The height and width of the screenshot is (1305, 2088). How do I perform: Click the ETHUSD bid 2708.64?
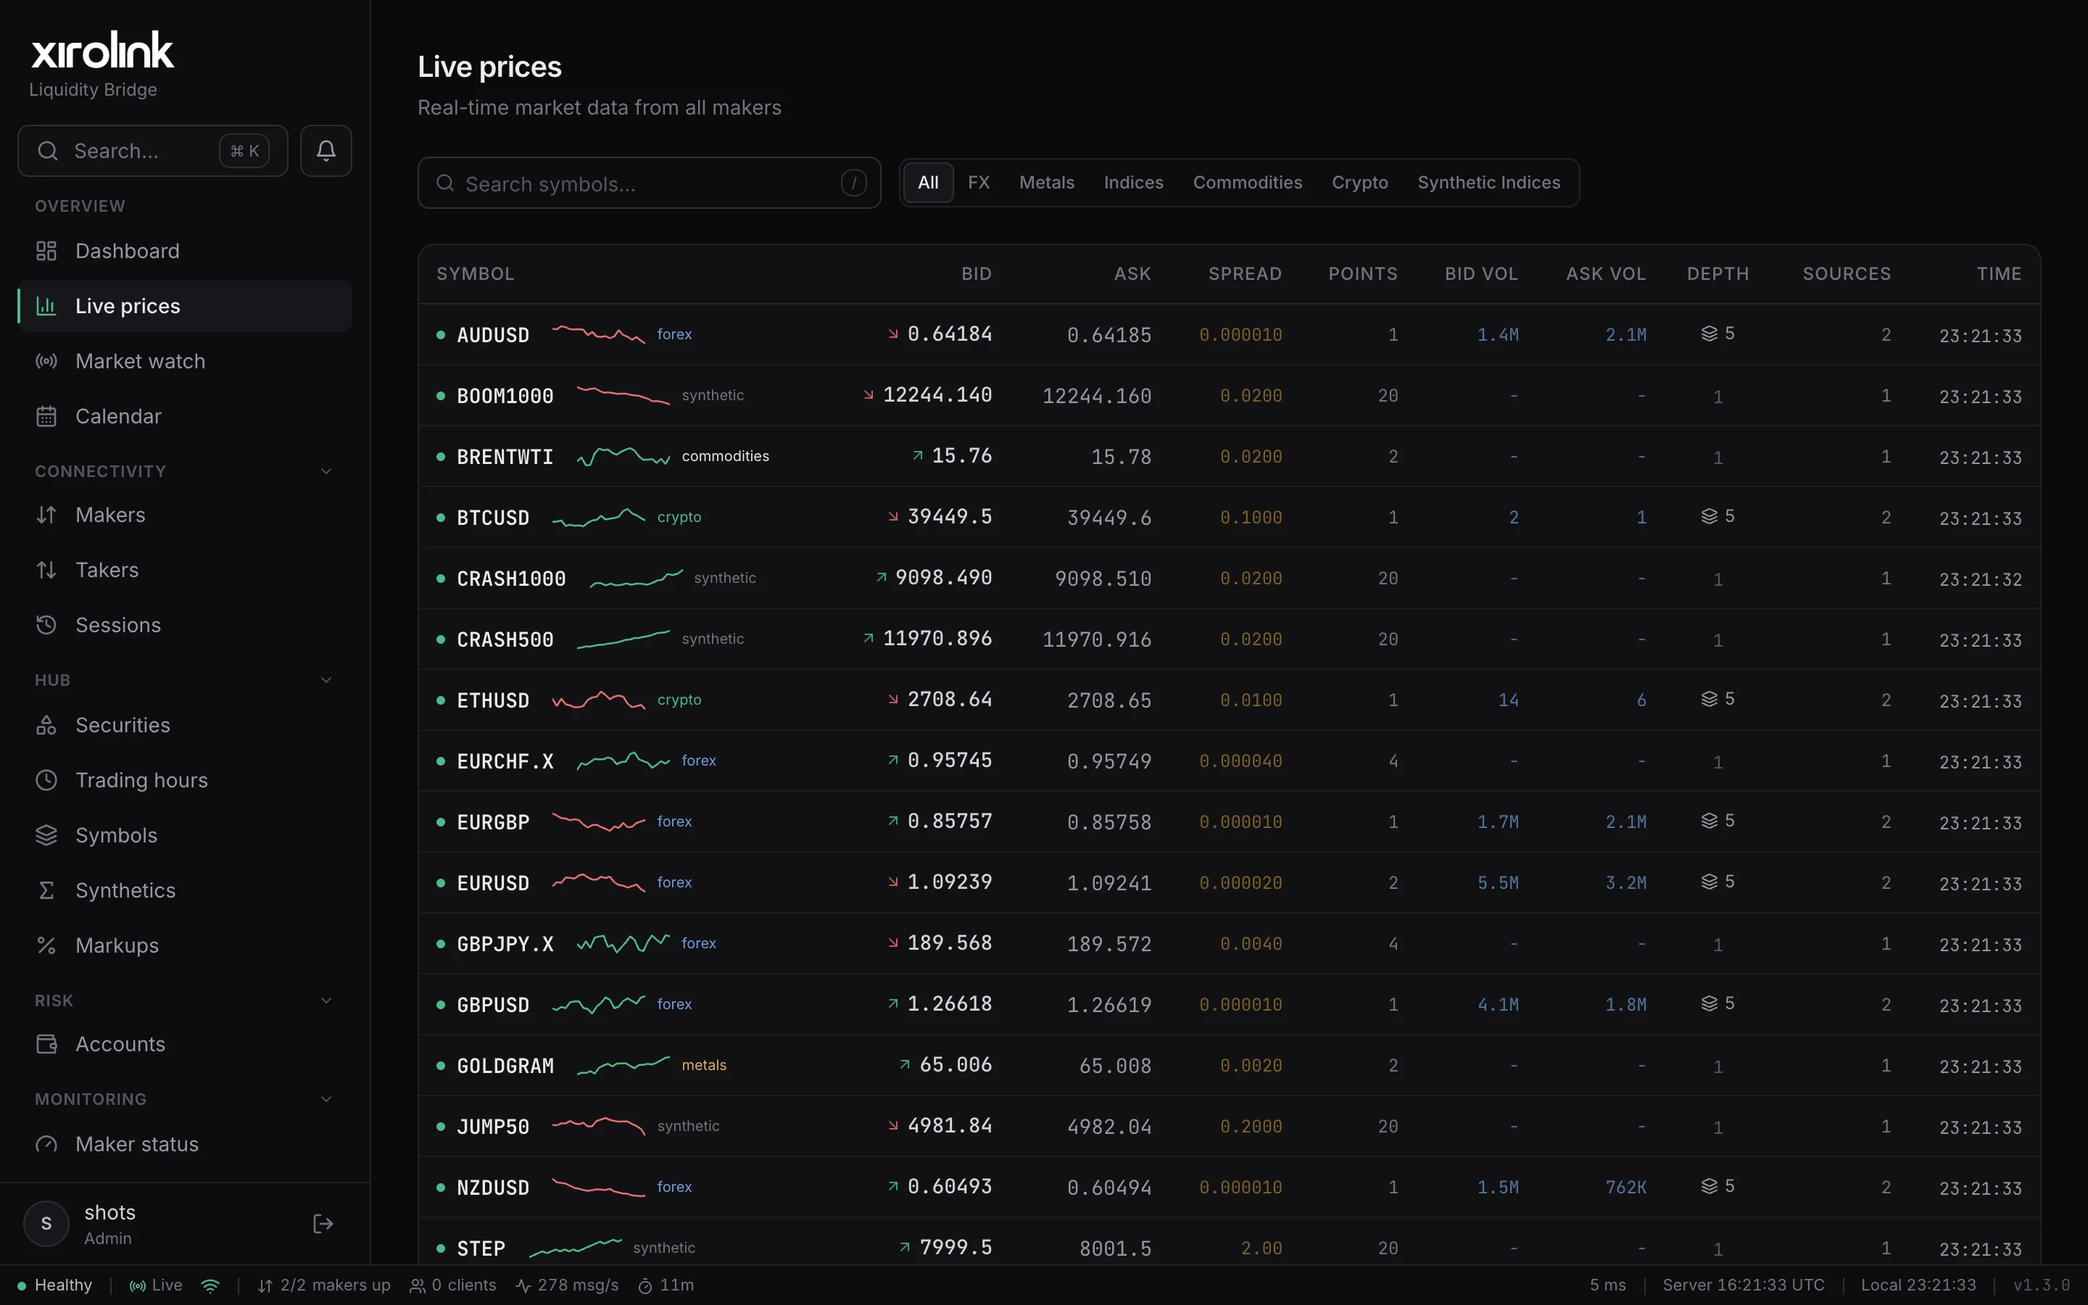[949, 699]
